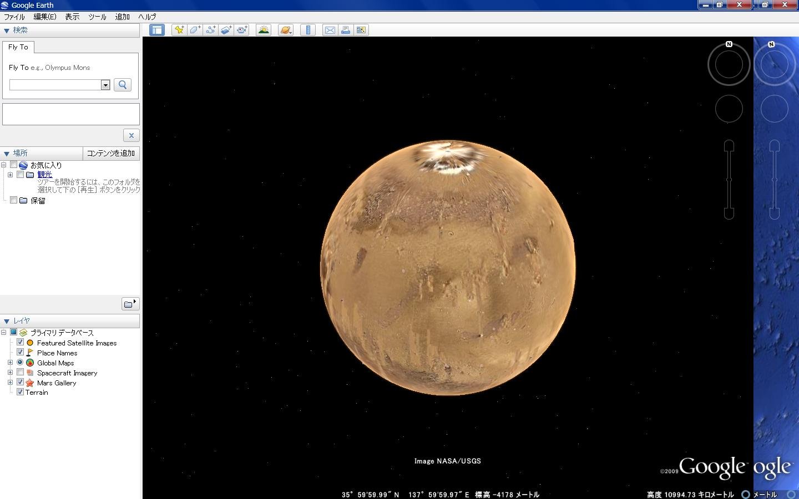799x499 pixels.
Task: Toggle the sidebar visibility toolbar button
Action: point(157,30)
